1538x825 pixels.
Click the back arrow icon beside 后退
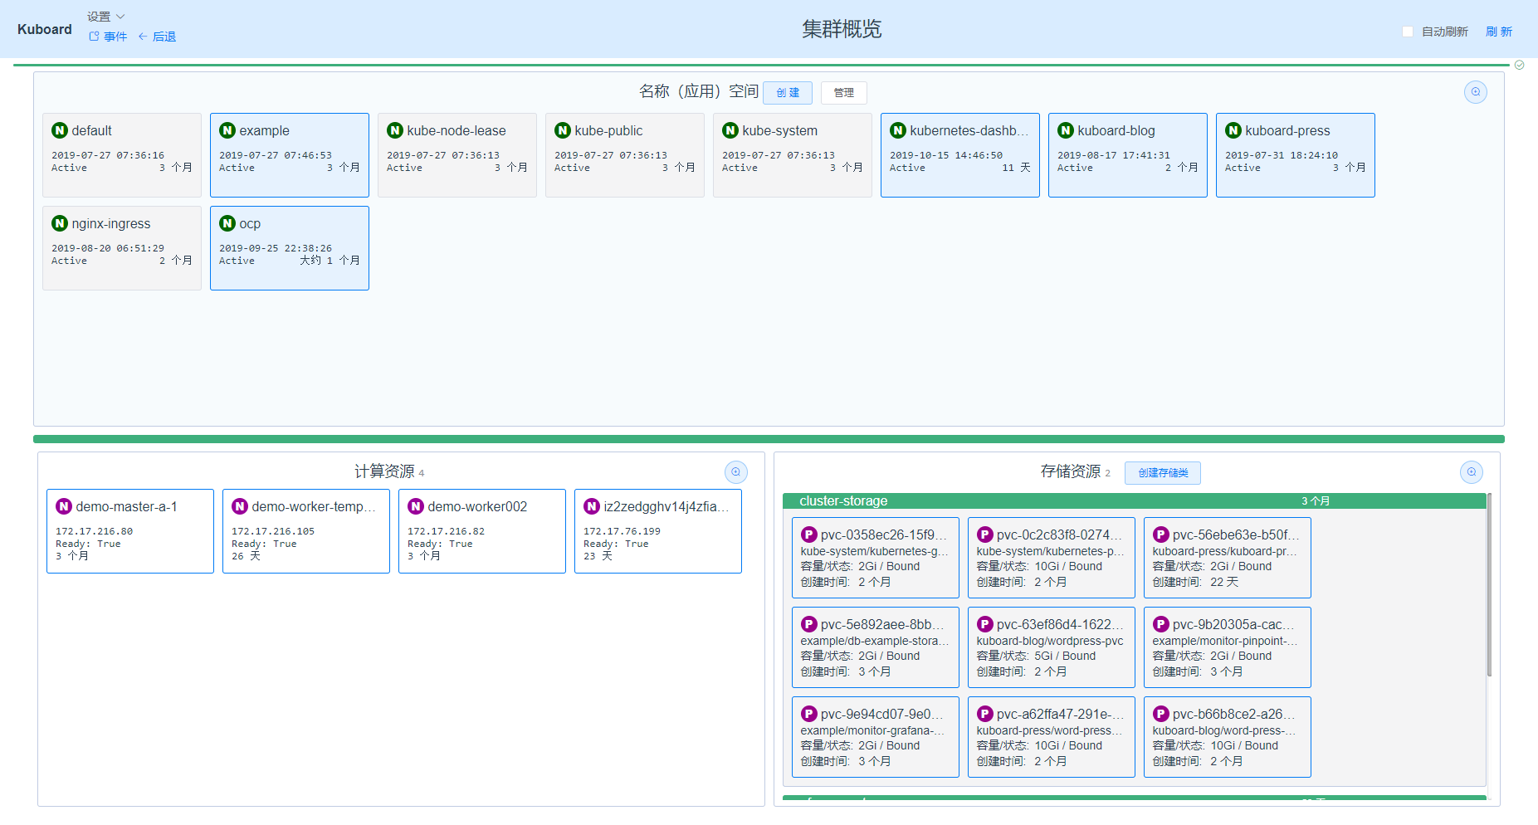point(141,36)
